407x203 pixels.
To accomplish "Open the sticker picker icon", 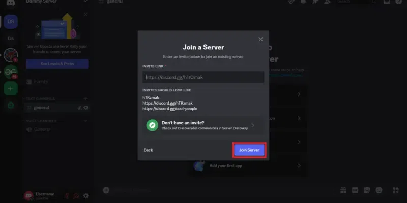I will pos(367,190).
